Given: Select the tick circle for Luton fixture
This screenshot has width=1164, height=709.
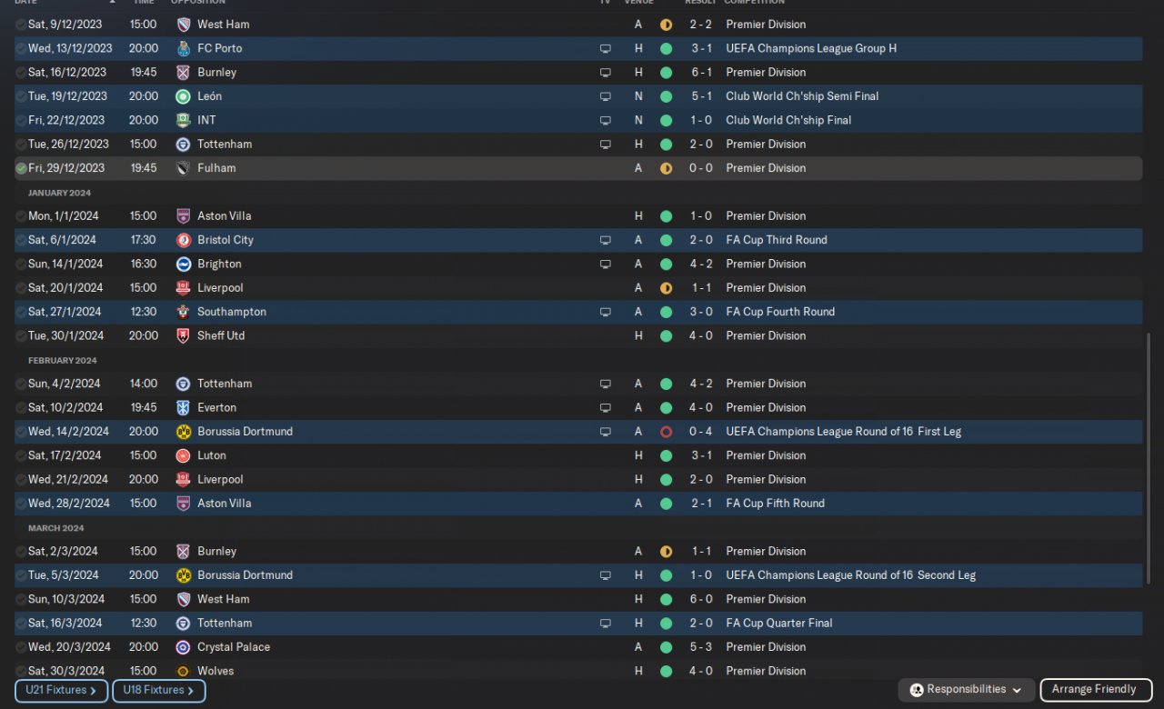Looking at the screenshot, I should pos(21,455).
